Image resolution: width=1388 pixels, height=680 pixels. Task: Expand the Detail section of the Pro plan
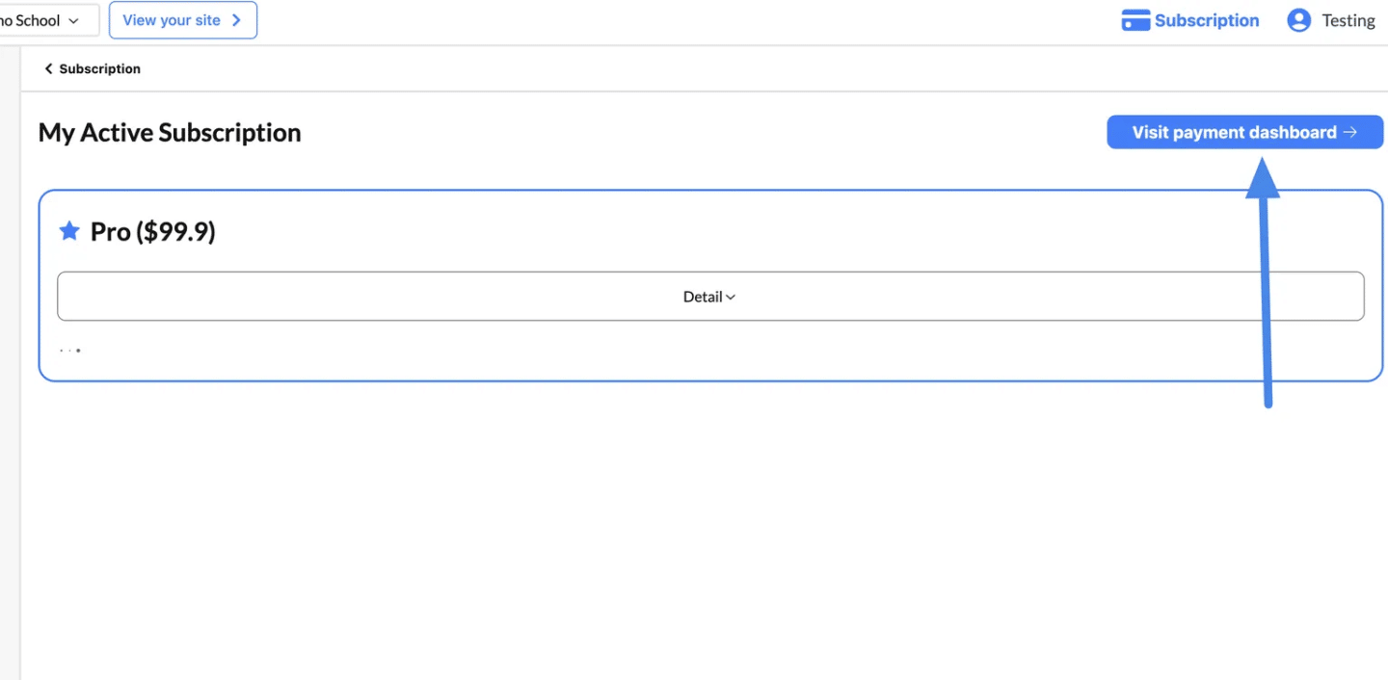(x=710, y=297)
